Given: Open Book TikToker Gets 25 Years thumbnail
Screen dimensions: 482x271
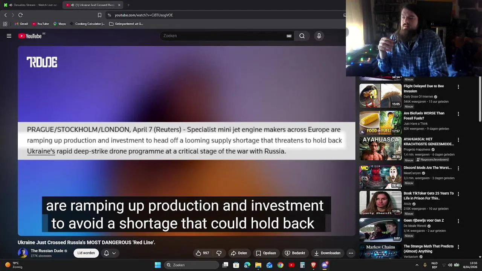Looking at the screenshot, I should 380,203.
